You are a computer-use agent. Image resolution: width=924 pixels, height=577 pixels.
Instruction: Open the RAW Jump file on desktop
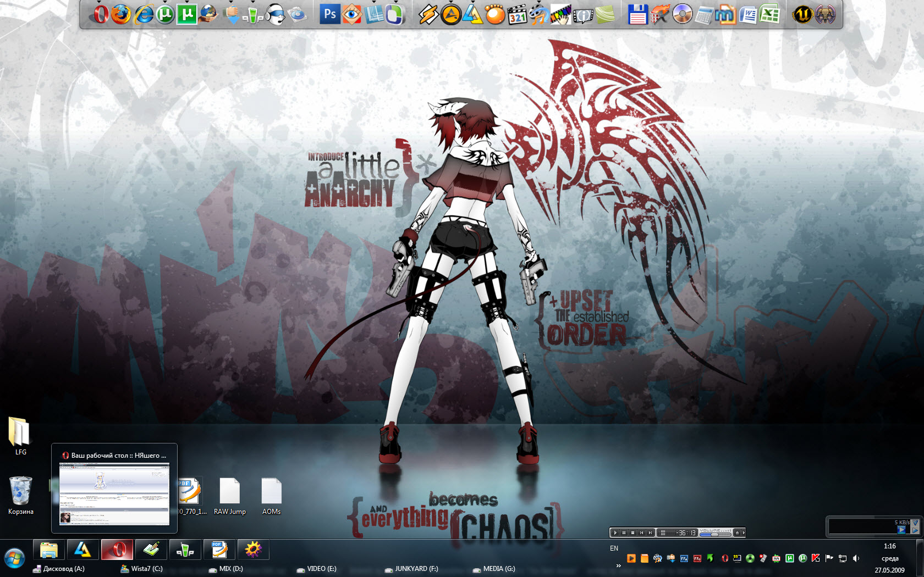(x=230, y=496)
